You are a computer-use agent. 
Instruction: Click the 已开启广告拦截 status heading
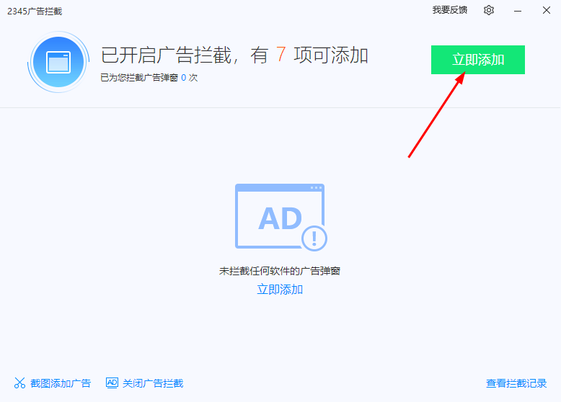pyautogui.click(x=234, y=55)
